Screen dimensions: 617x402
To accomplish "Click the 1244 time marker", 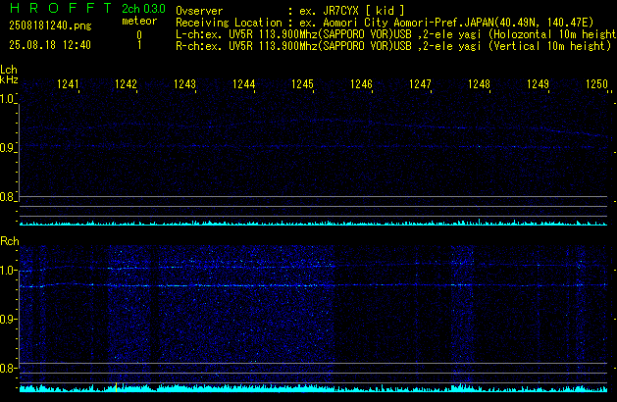I will [x=244, y=84].
